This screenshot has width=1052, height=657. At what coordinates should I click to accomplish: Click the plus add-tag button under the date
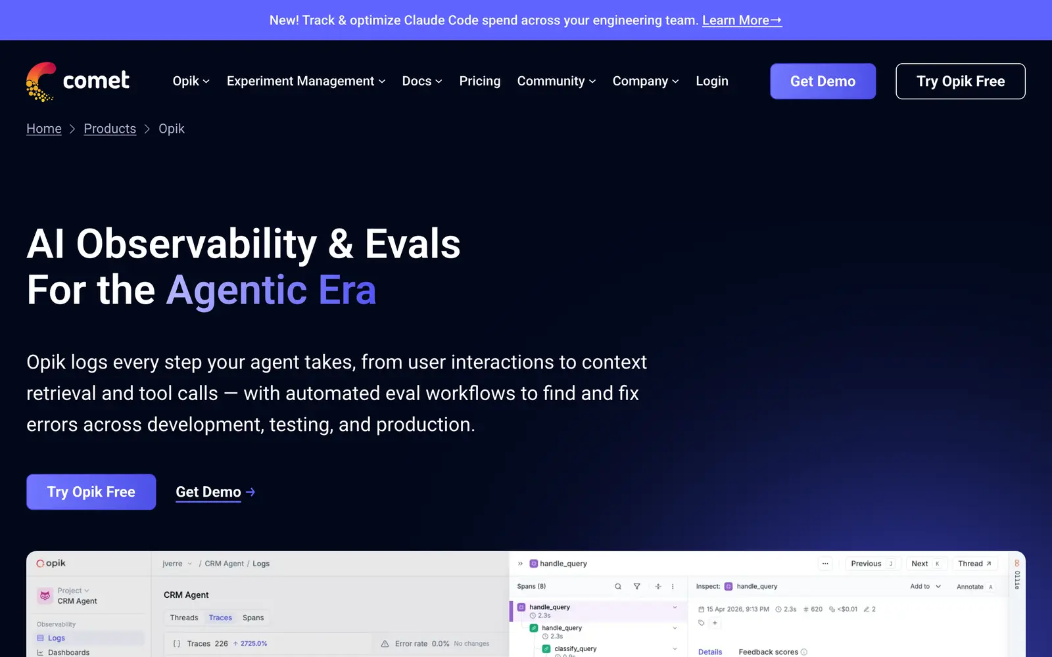point(715,623)
